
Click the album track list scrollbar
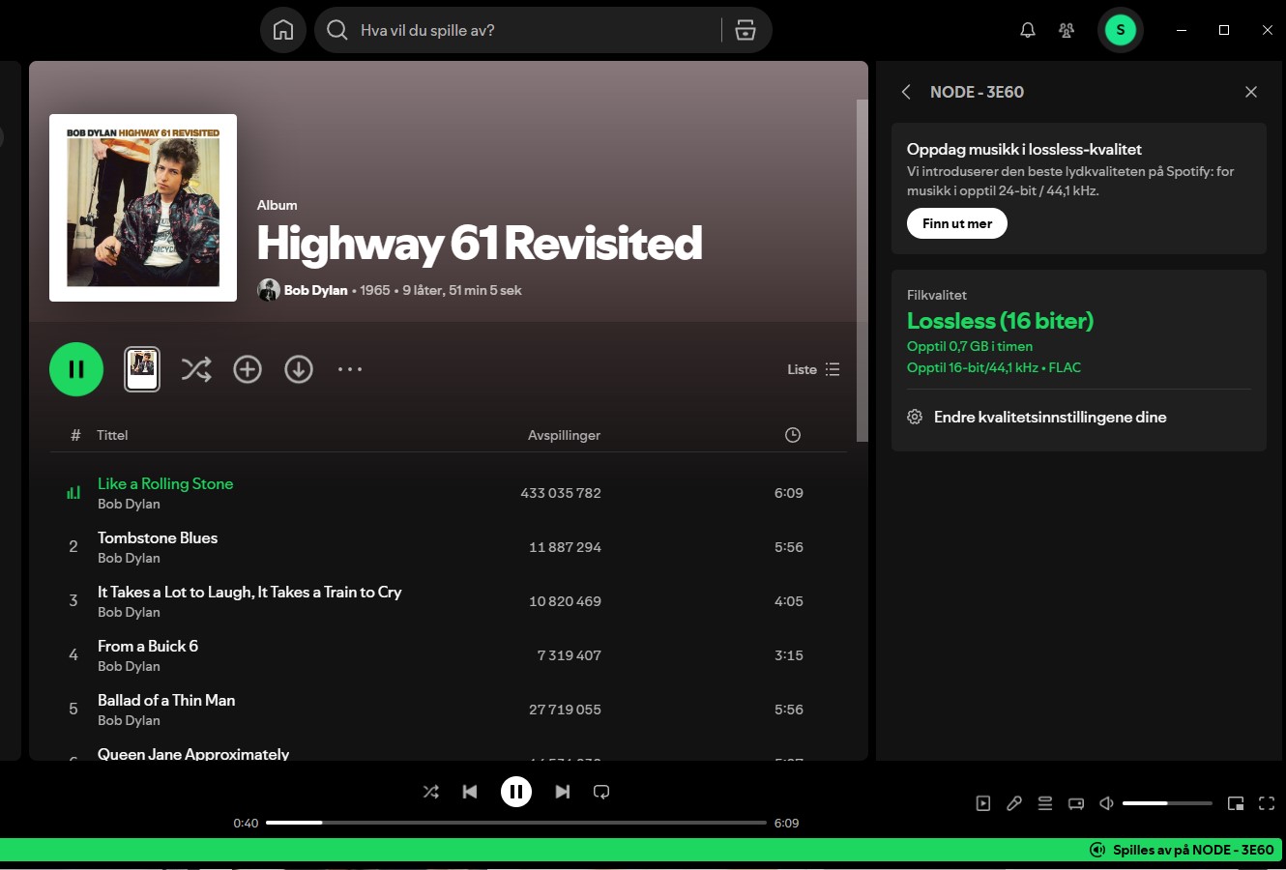[862, 271]
